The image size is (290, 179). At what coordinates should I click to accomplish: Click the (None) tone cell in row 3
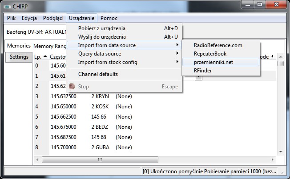click(x=124, y=96)
